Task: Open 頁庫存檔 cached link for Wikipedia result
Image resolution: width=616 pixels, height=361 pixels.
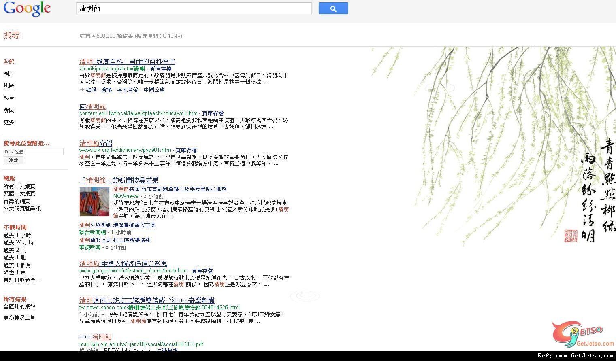Action: [x=161, y=69]
